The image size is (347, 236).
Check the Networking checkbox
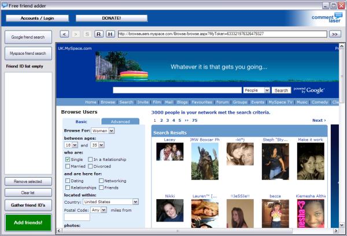(x=101, y=181)
